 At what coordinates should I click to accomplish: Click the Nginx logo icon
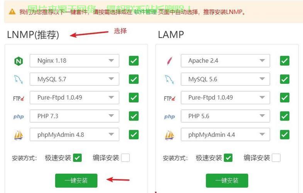pyautogui.click(x=19, y=61)
